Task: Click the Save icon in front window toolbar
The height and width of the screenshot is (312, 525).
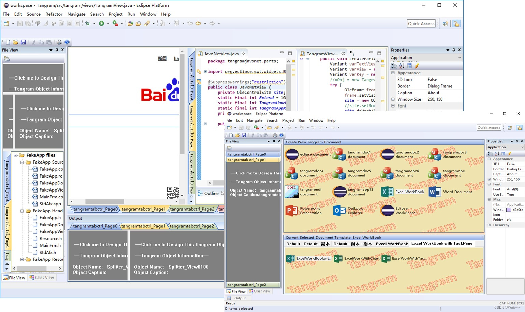Action: pyautogui.click(x=244, y=135)
